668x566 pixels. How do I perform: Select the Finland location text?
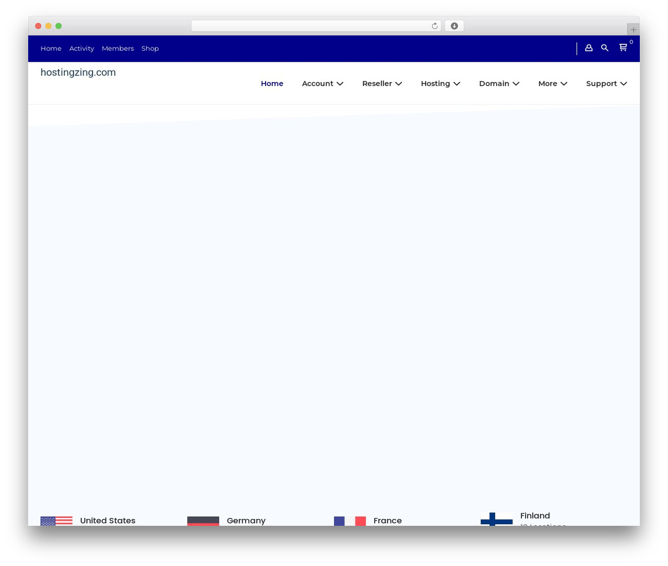[535, 516]
